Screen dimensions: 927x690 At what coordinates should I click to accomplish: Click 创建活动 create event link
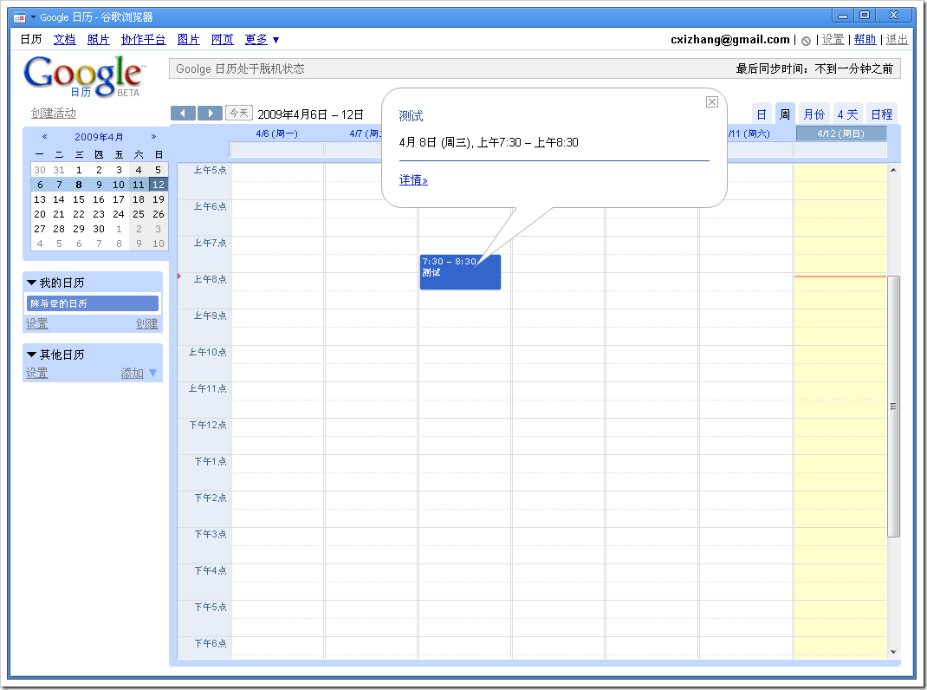pyautogui.click(x=54, y=113)
